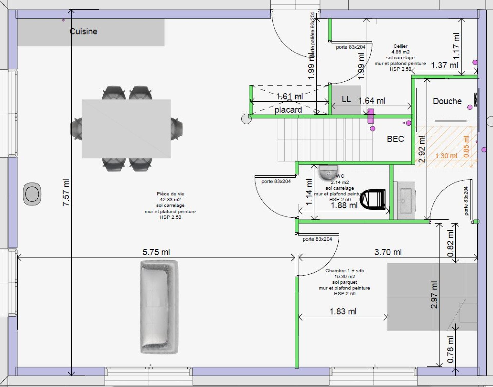Select the round column beside the placard

(246, 119)
